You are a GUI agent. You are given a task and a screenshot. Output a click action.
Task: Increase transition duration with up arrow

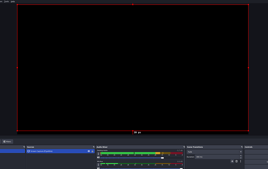point(241,156)
